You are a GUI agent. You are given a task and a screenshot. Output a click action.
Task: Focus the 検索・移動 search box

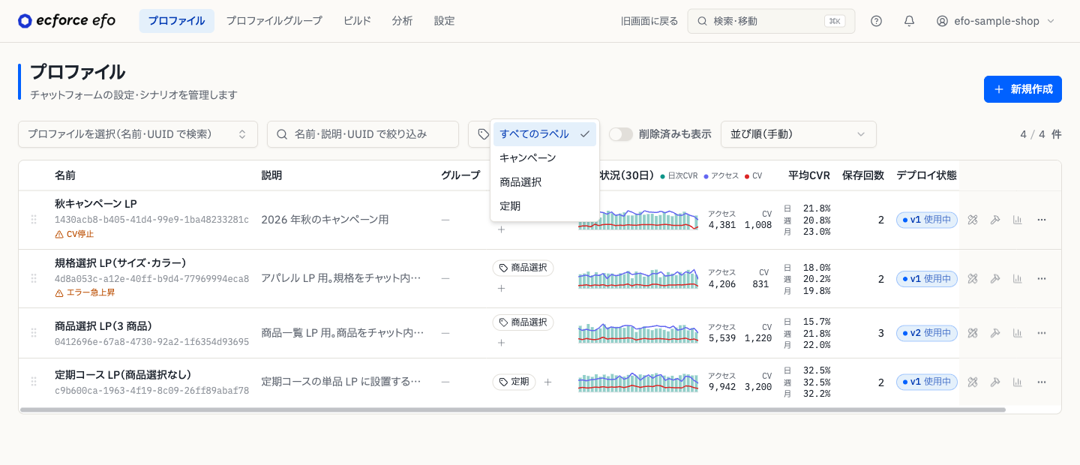tap(771, 21)
